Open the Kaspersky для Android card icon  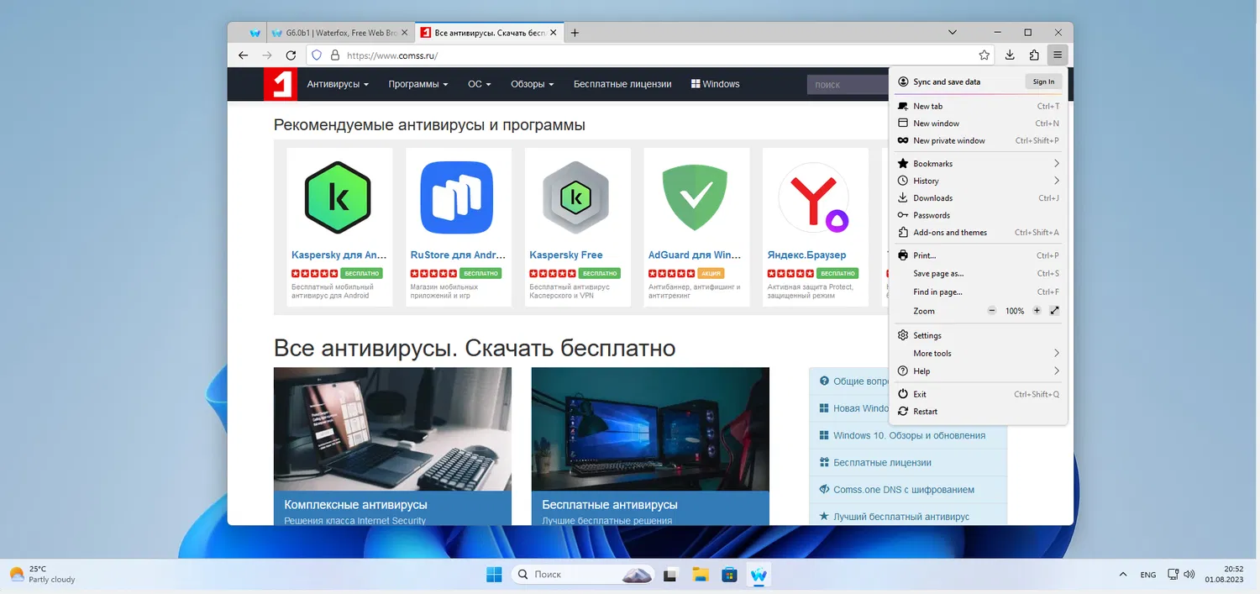[x=338, y=197]
